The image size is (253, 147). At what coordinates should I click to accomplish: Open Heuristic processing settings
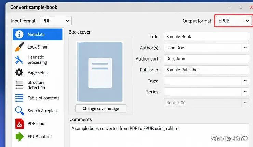point(38,60)
